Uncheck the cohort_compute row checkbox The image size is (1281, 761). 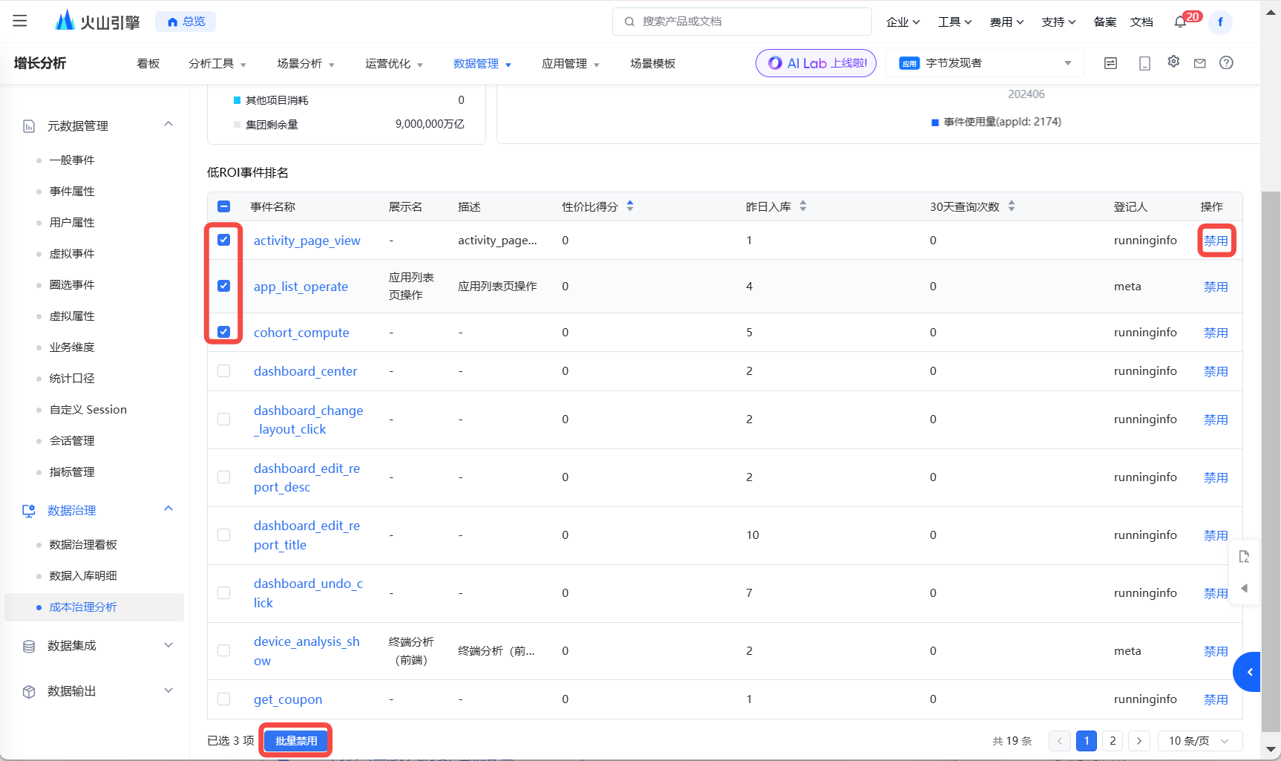(224, 332)
